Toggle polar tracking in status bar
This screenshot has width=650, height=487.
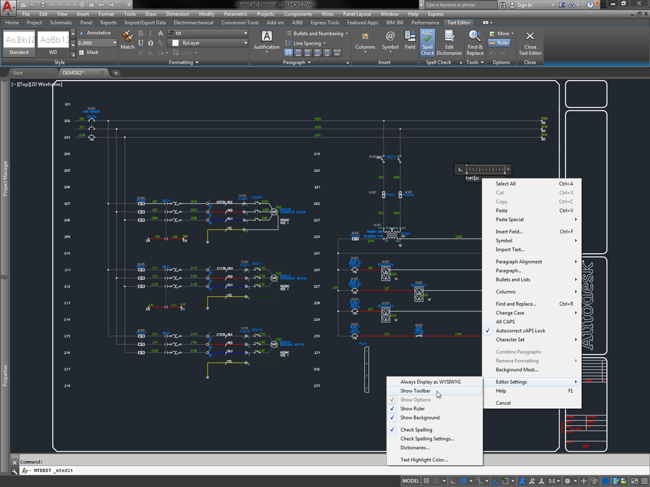point(463,480)
